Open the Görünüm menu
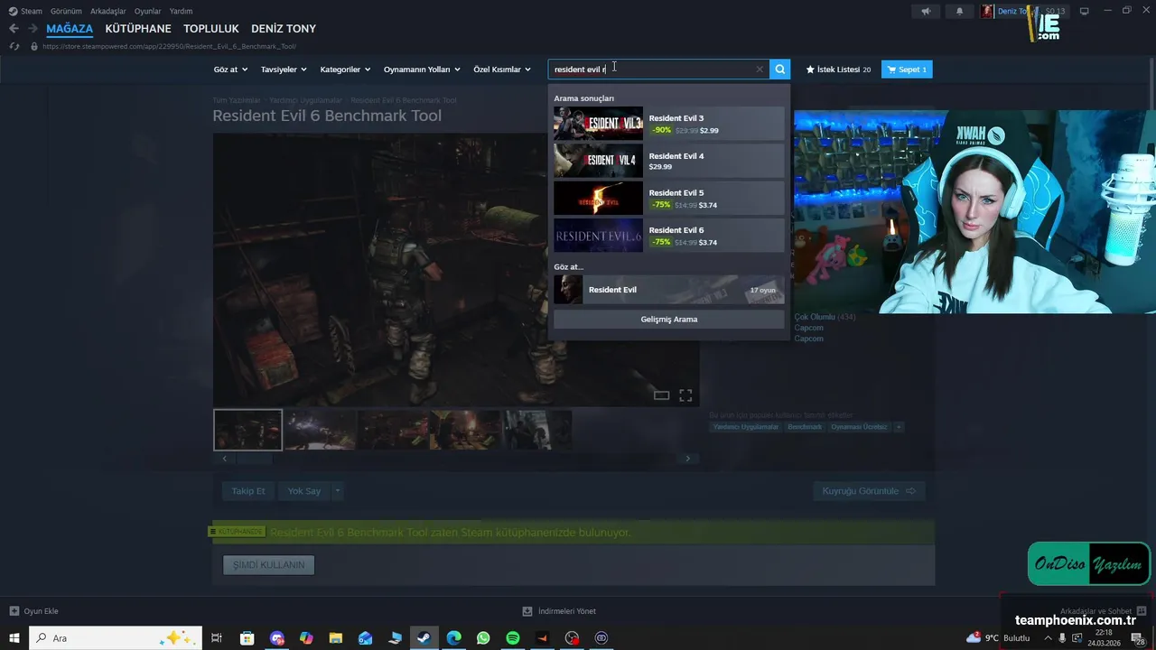 tap(66, 11)
